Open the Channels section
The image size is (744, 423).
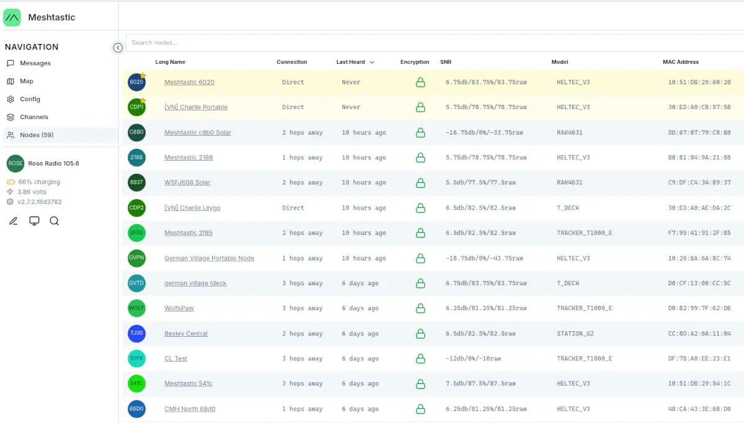click(33, 117)
